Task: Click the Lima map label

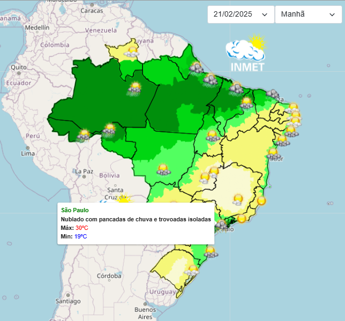Action: click(28, 153)
